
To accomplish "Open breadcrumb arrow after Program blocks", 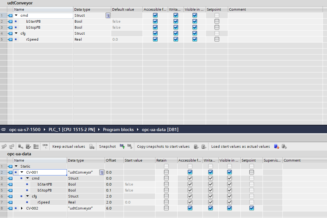I will coord(138,129).
